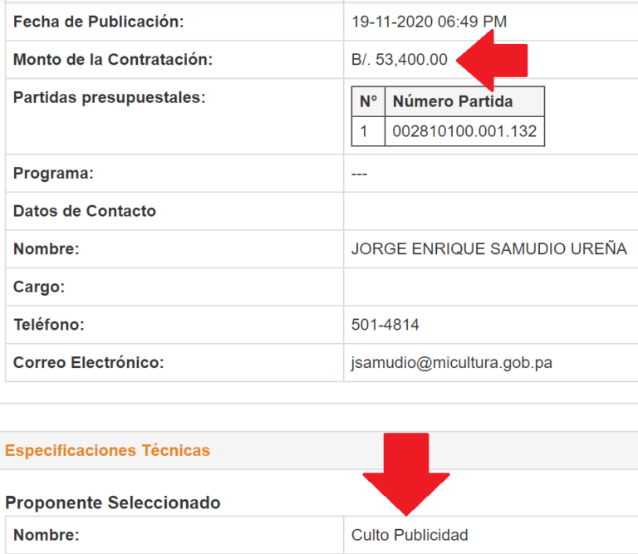Viewport: 638px width, 554px height.
Task: Click the empty Cargo value cell
Action: point(491,287)
